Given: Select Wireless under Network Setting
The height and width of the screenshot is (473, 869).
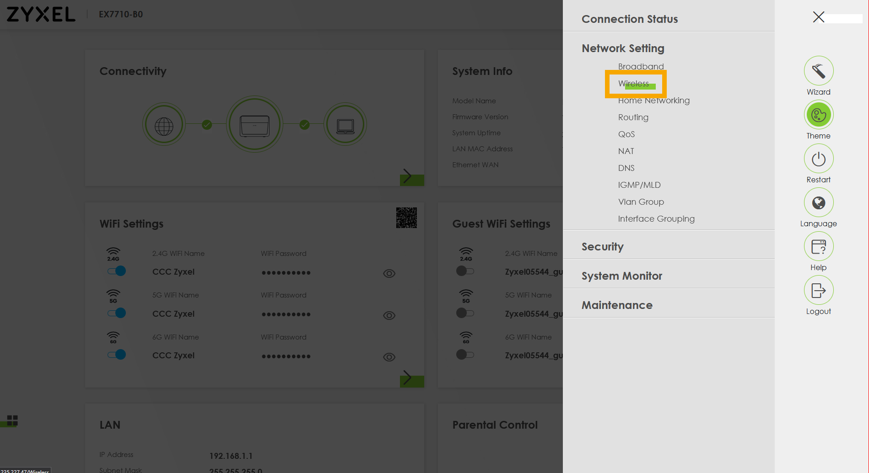Looking at the screenshot, I should tap(633, 84).
